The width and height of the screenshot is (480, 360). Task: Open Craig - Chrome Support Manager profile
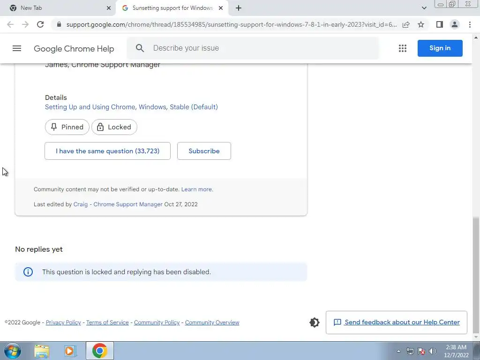point(118,204)
